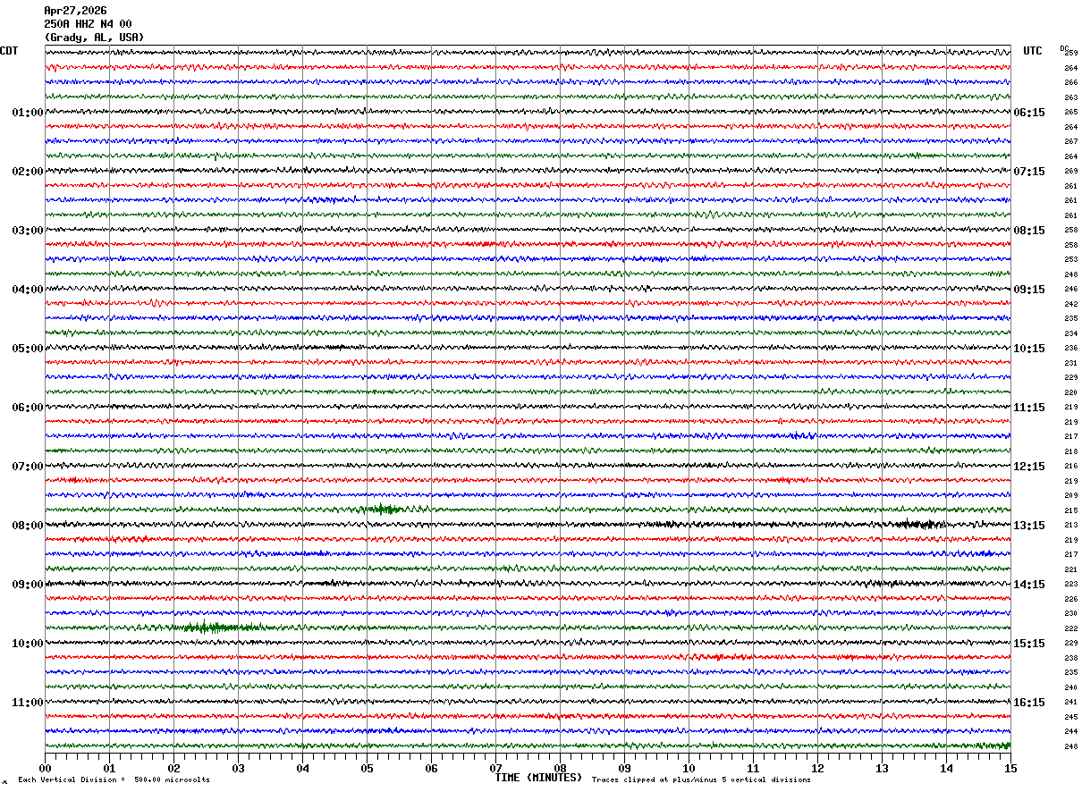Image resolution: width=1082 pixels, height=792 pixels.
Task: Pick the 03:00 CDT row label
Action: point(28,231)
